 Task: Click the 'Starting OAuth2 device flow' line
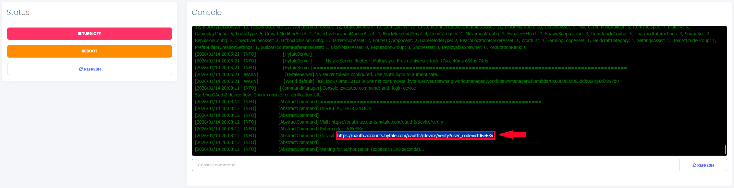point(259,95)
